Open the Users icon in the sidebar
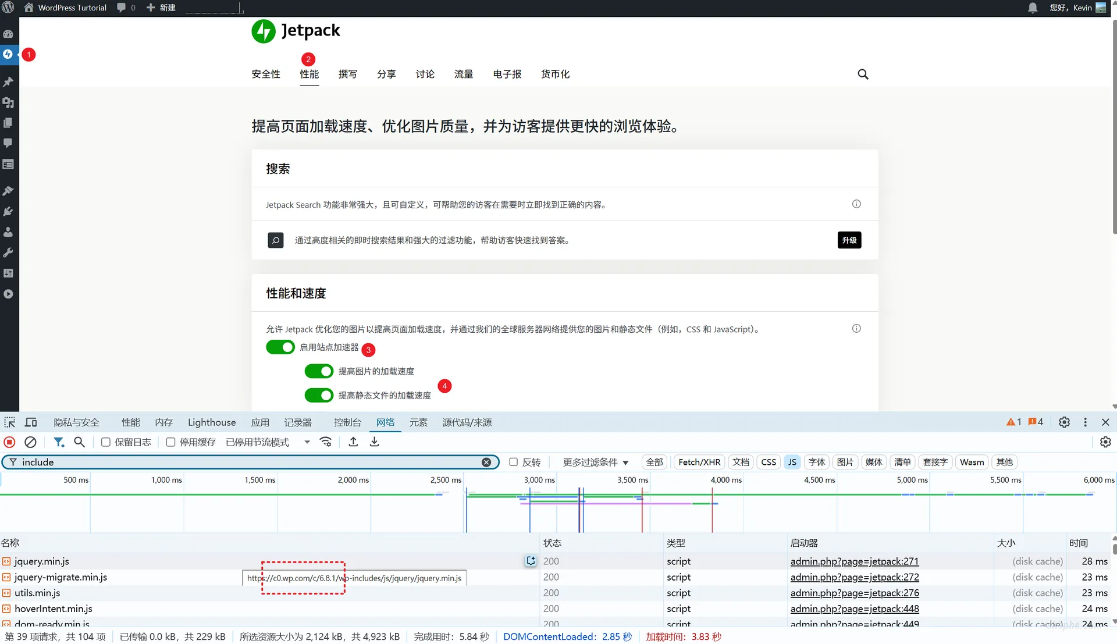Image resolution: width=1117 pixels, height=644 pixels. [8, 232]
